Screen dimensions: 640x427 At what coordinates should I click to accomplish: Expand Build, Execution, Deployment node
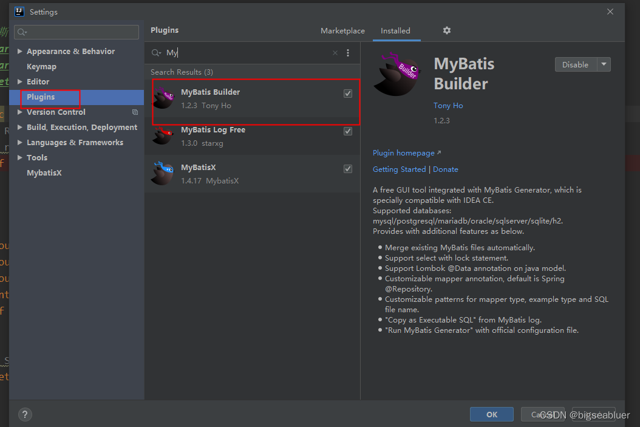pyautogui.click(x=19, y=127)
